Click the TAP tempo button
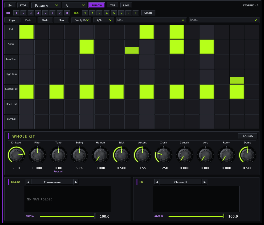 [x=113, y=5]
